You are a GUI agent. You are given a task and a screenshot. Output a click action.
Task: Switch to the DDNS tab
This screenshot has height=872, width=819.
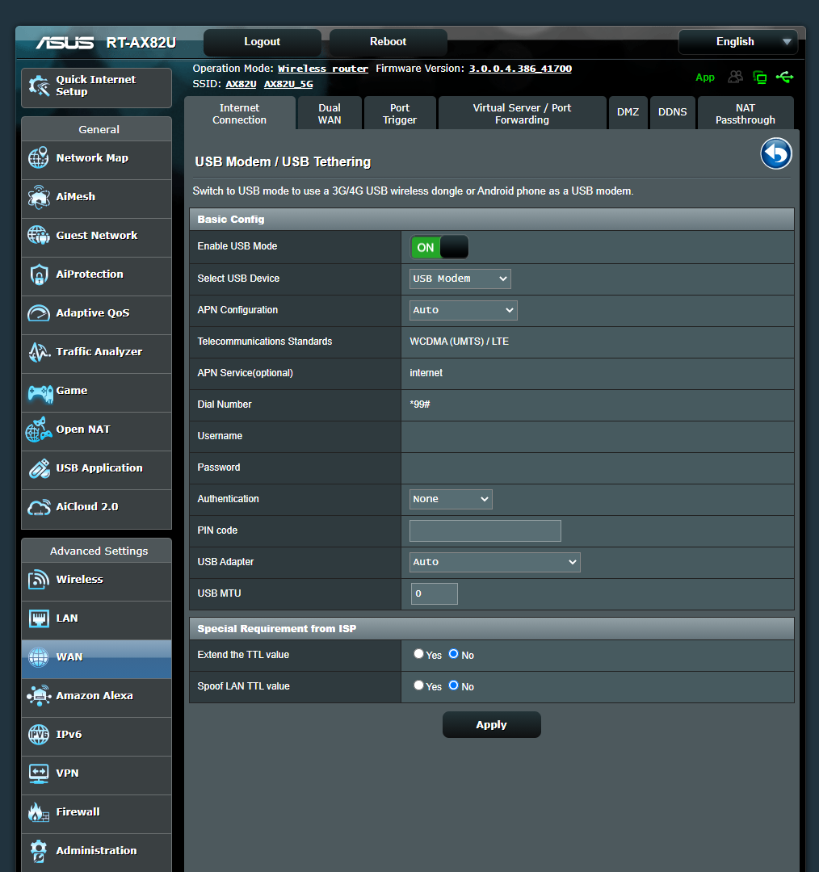(x=673, y=112)
